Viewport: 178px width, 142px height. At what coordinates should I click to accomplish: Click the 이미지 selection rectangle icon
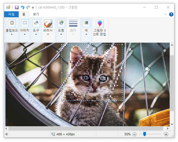click(25, 23)
